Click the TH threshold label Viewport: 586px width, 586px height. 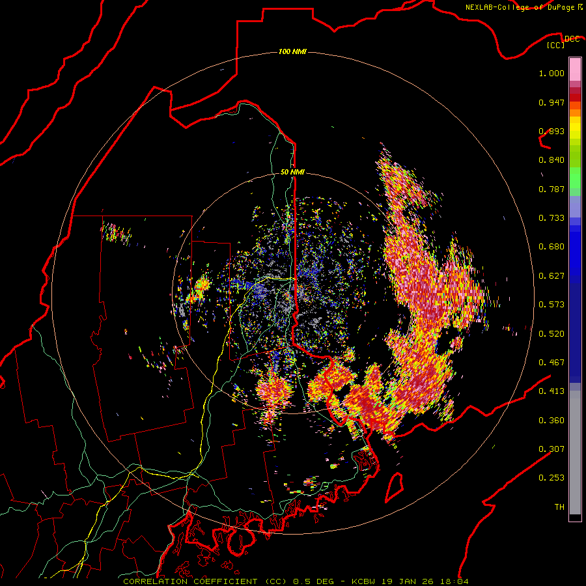coord(559,507)
